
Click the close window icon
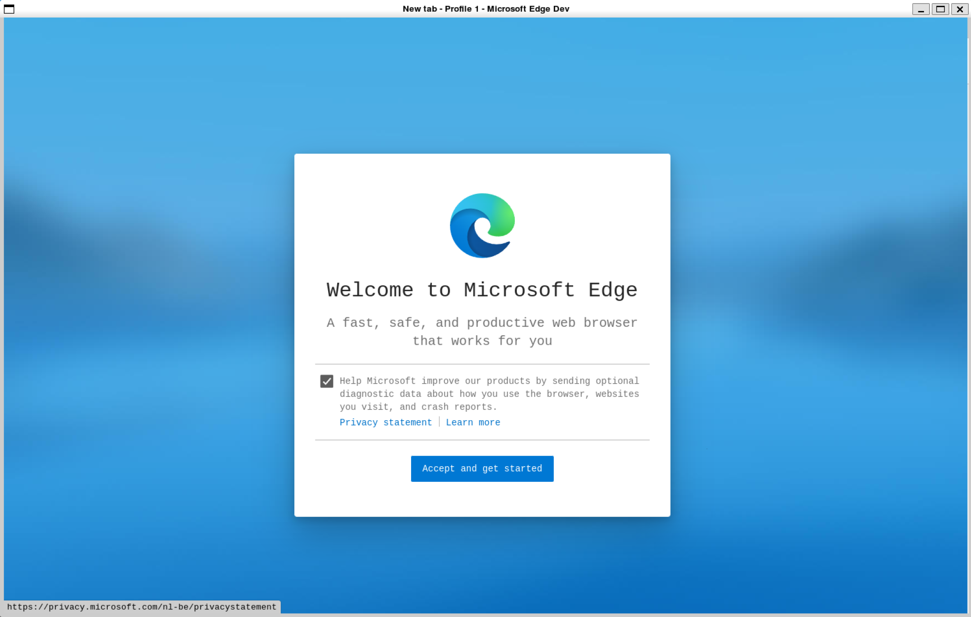pyautogui.click(x=960, y=9)
